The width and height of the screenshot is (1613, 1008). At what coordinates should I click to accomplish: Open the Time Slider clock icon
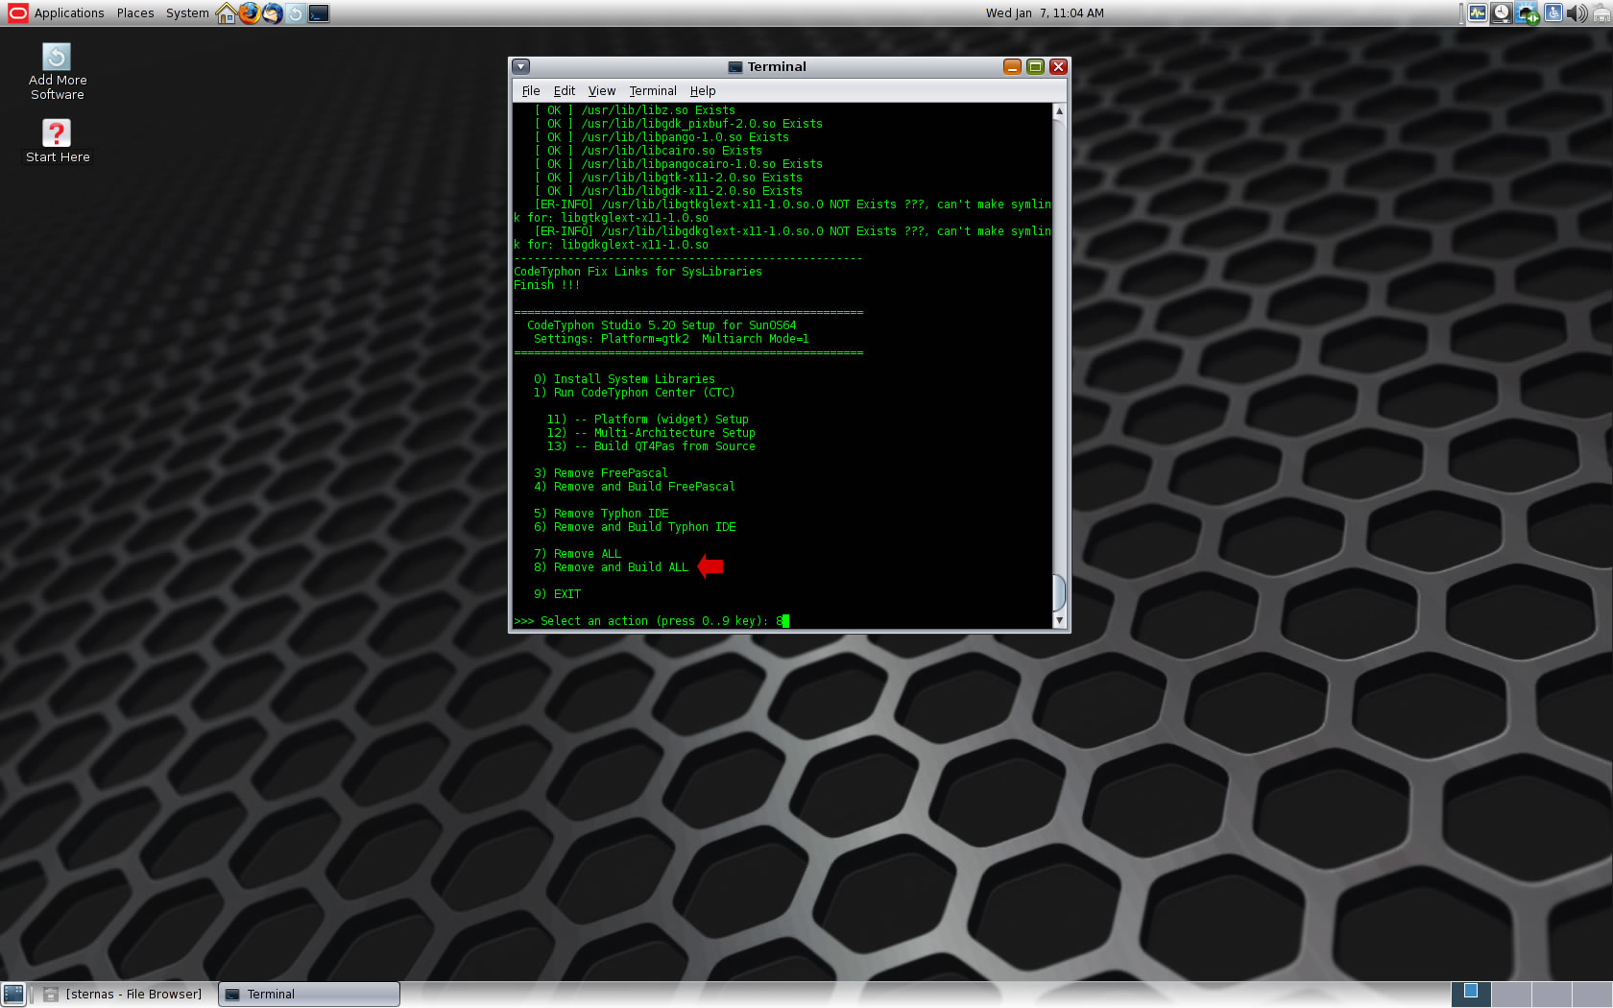(x=1502, y=13)
